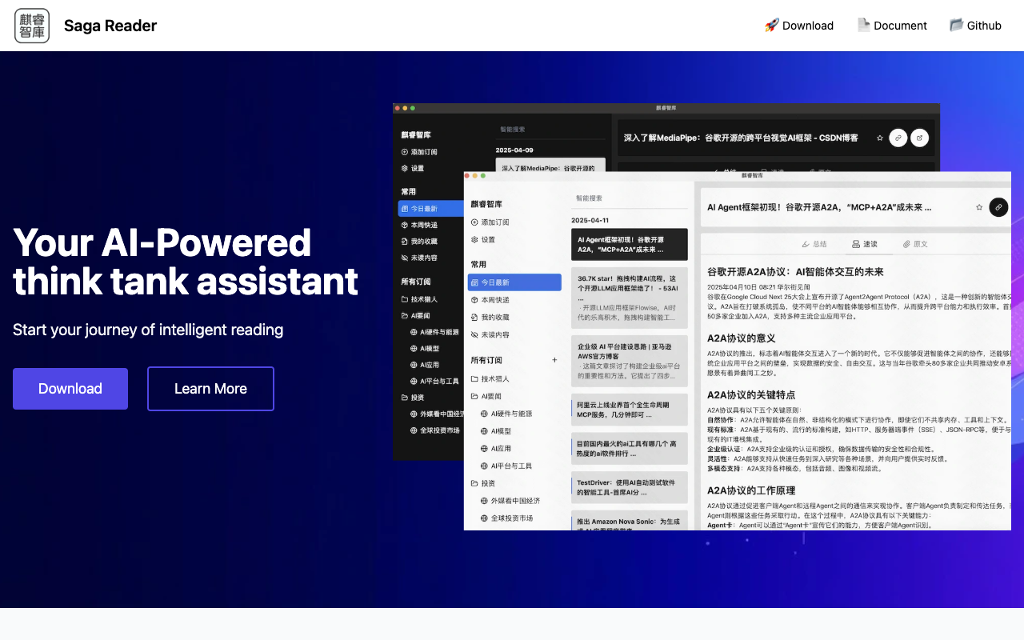The height and width of the screenshot is (640, 1024).
Task: Collapse the AI要闻 subscription folder
Action: 474,396
